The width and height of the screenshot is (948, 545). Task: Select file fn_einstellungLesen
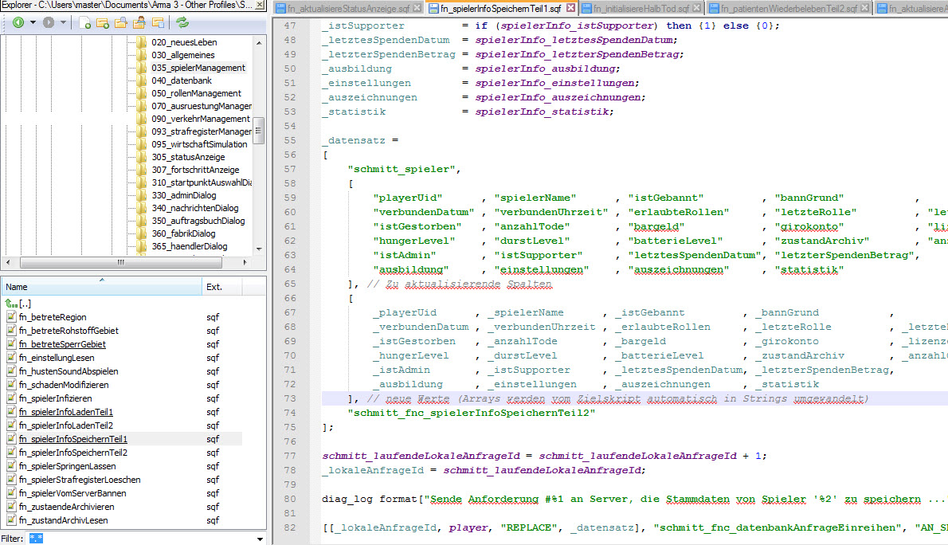tap(57, 358)
